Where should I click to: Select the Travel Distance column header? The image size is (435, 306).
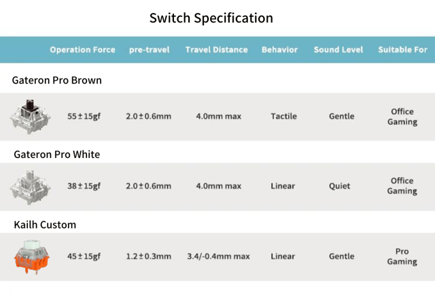[x=216, y=50]
